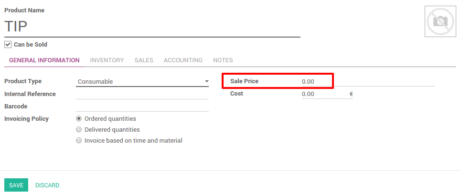Show the Notes tab
Viewport: 461px width, 194px height.
(223, 60)
